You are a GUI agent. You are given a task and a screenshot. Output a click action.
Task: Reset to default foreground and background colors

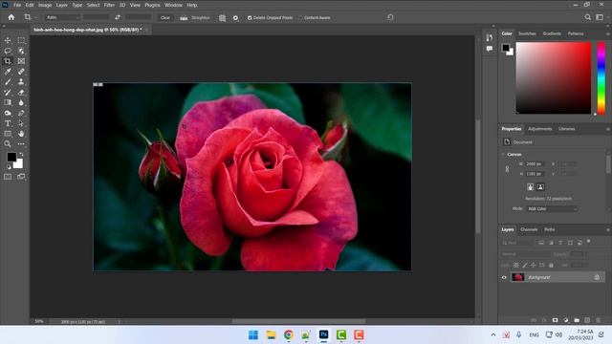coord(9,167)
